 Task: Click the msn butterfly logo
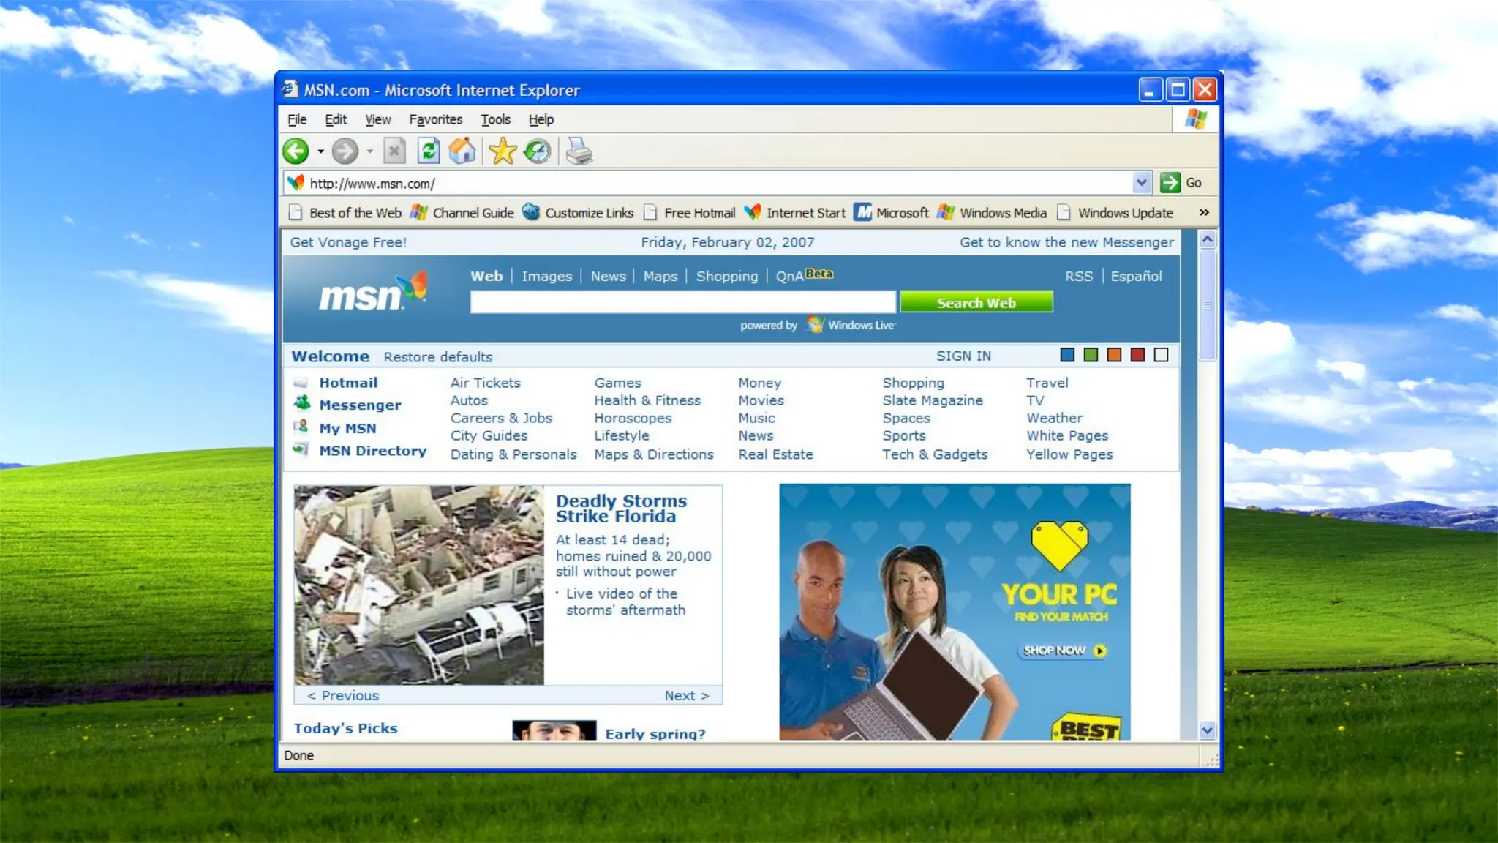point(373,293)
